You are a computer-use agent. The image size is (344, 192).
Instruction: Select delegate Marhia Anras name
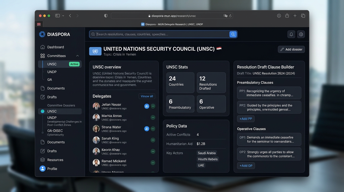[111, 116]
